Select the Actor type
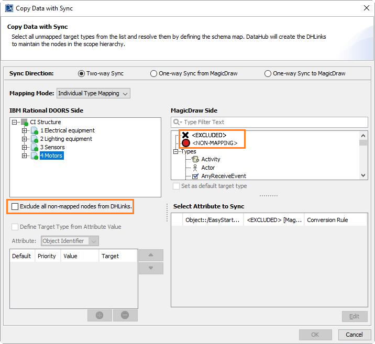This screenshot has width=375, height=344. click(x=208, y=168)
